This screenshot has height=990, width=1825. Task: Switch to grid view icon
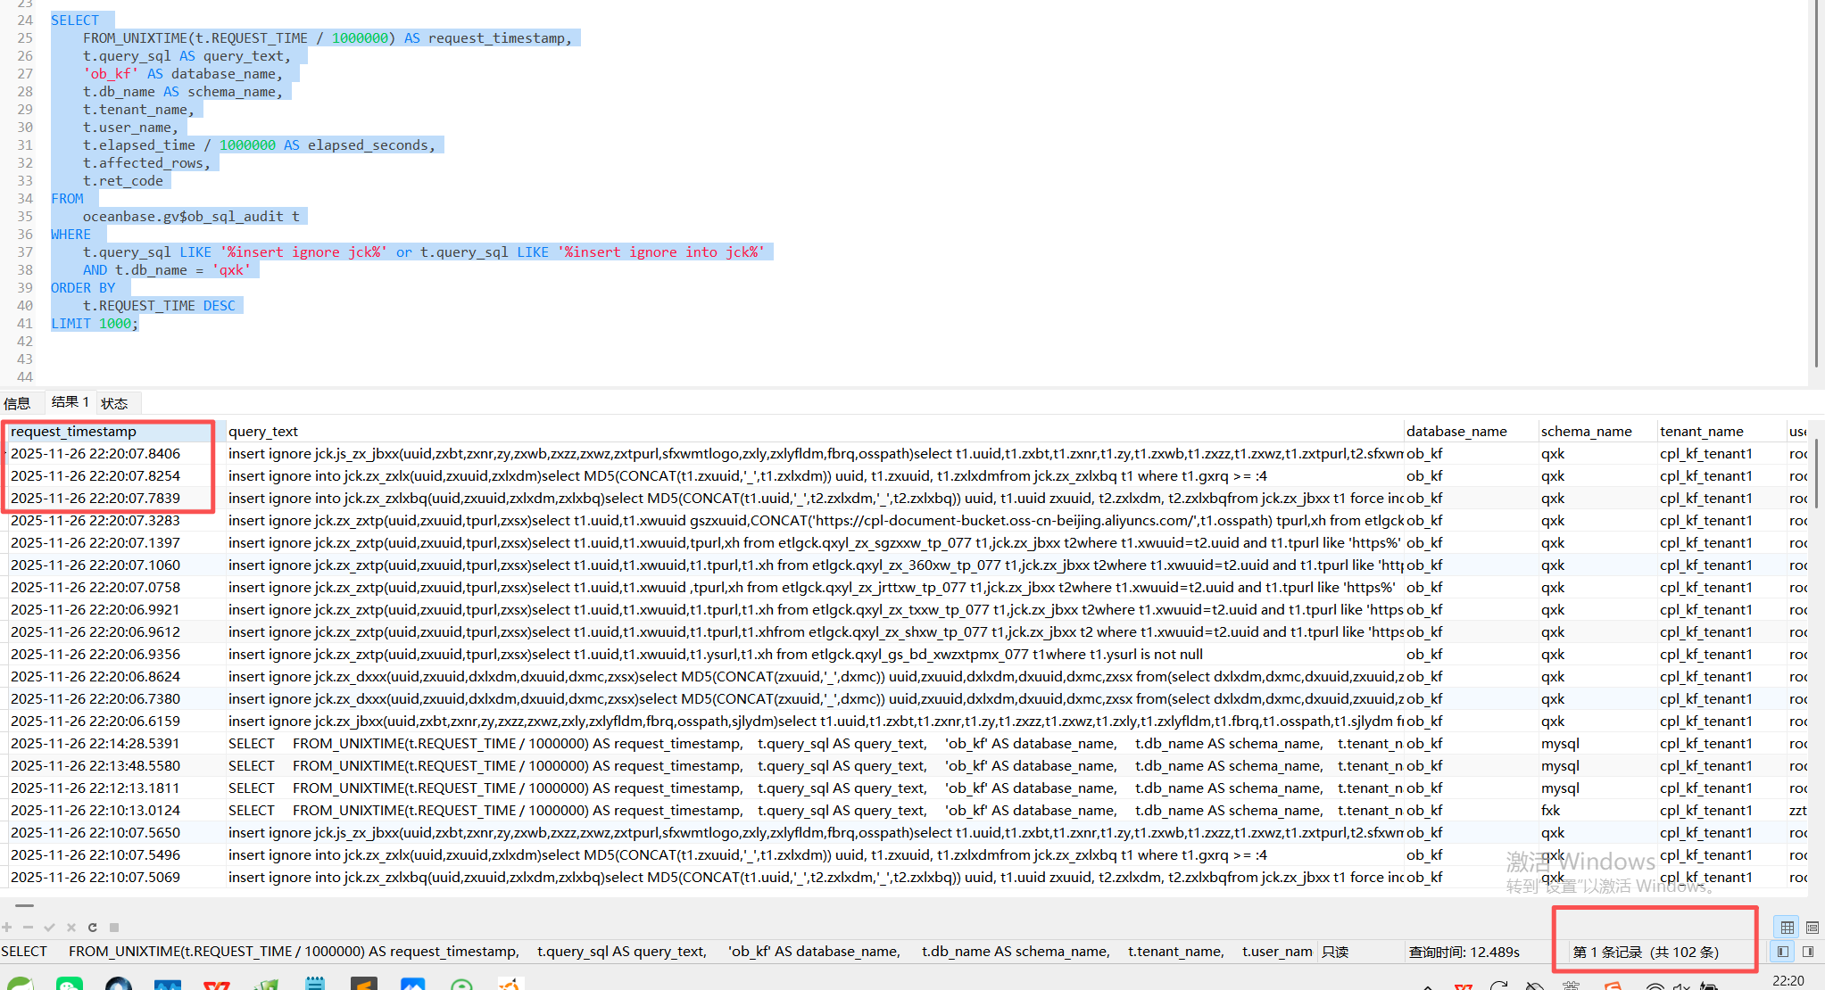point(1787,928)
